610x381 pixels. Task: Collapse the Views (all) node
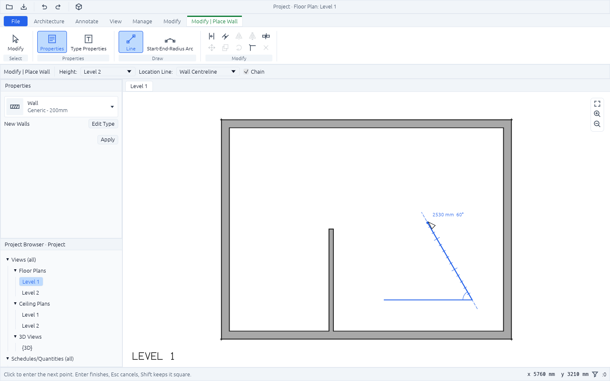(x=8, y=260)
